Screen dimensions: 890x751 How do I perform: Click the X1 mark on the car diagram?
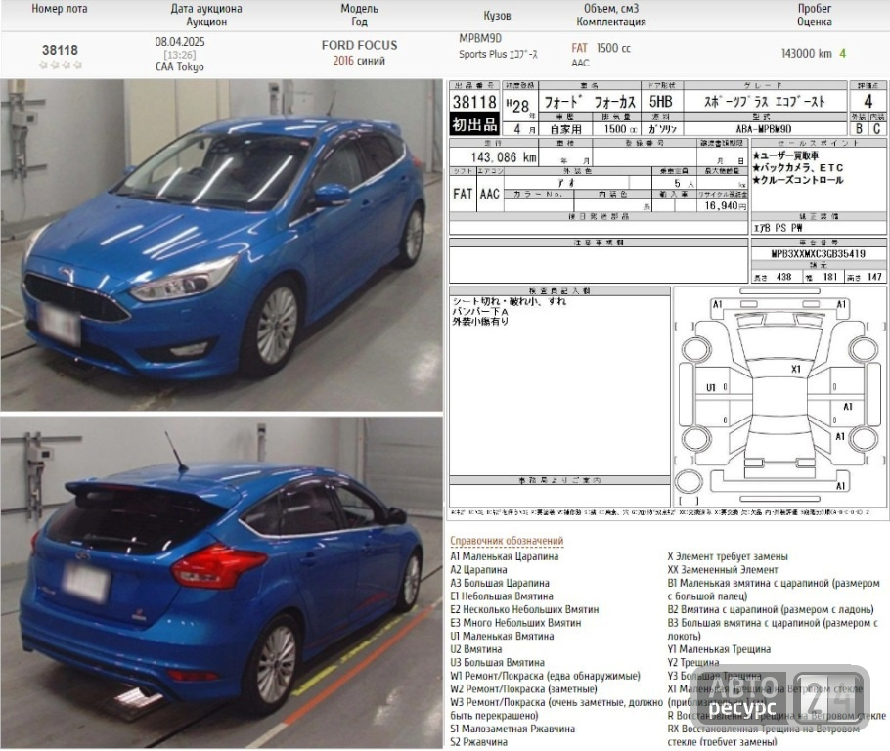[x=796, y=369]
